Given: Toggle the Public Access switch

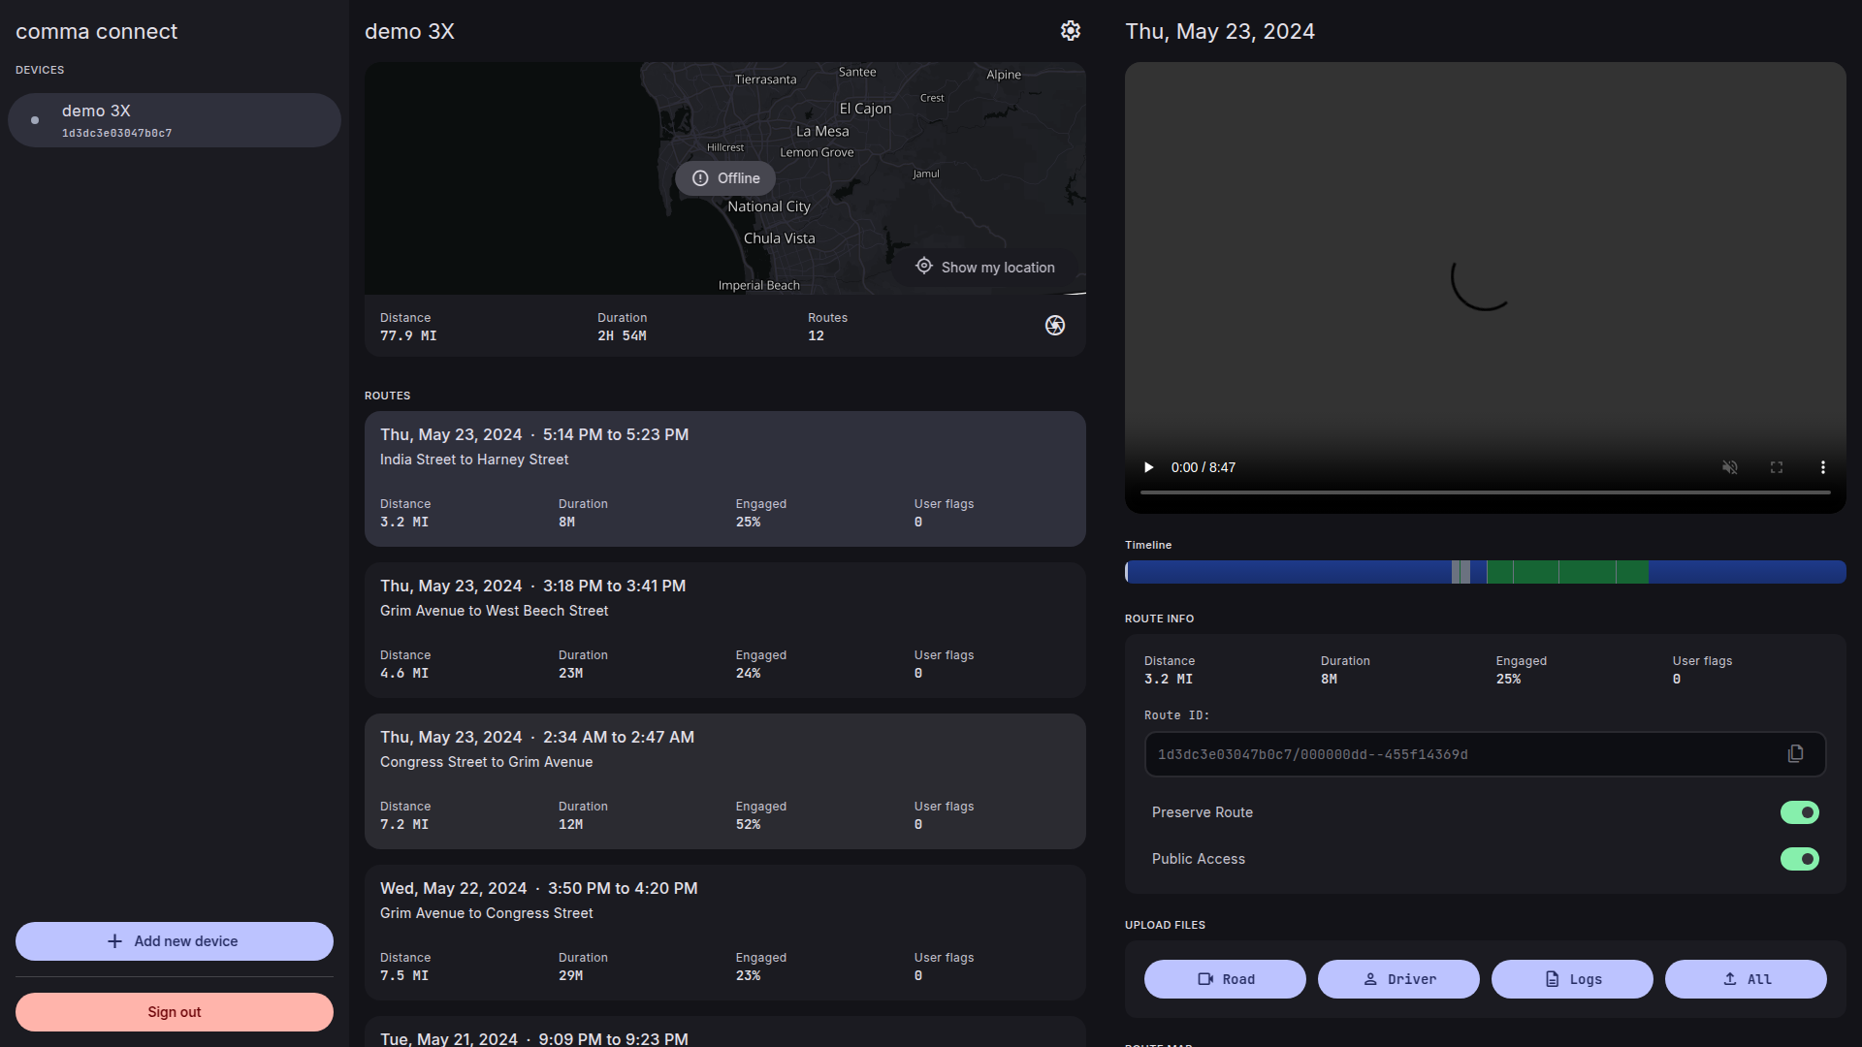Looking at the screenshot, I should click(1799, 859).
